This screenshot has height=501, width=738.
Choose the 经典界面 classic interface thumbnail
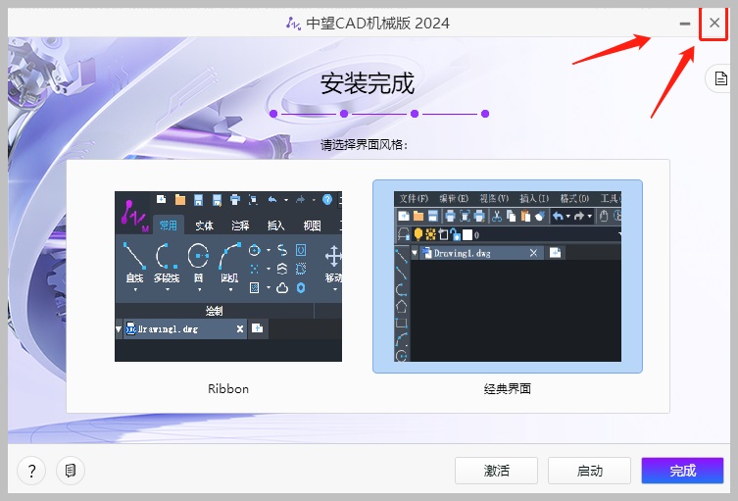(x=508, y=276)
